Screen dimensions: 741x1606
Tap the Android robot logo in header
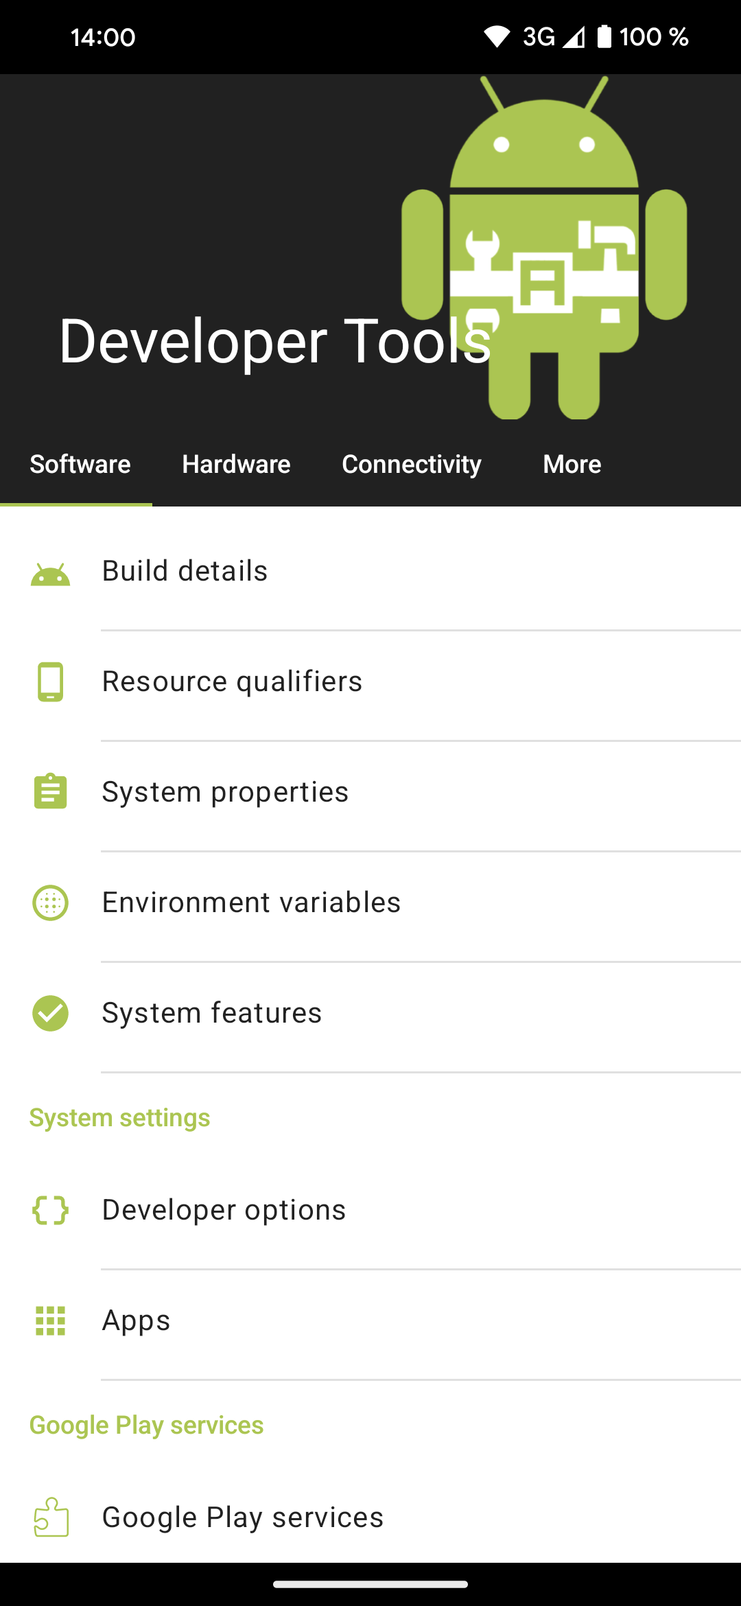(x=544, y=247)
